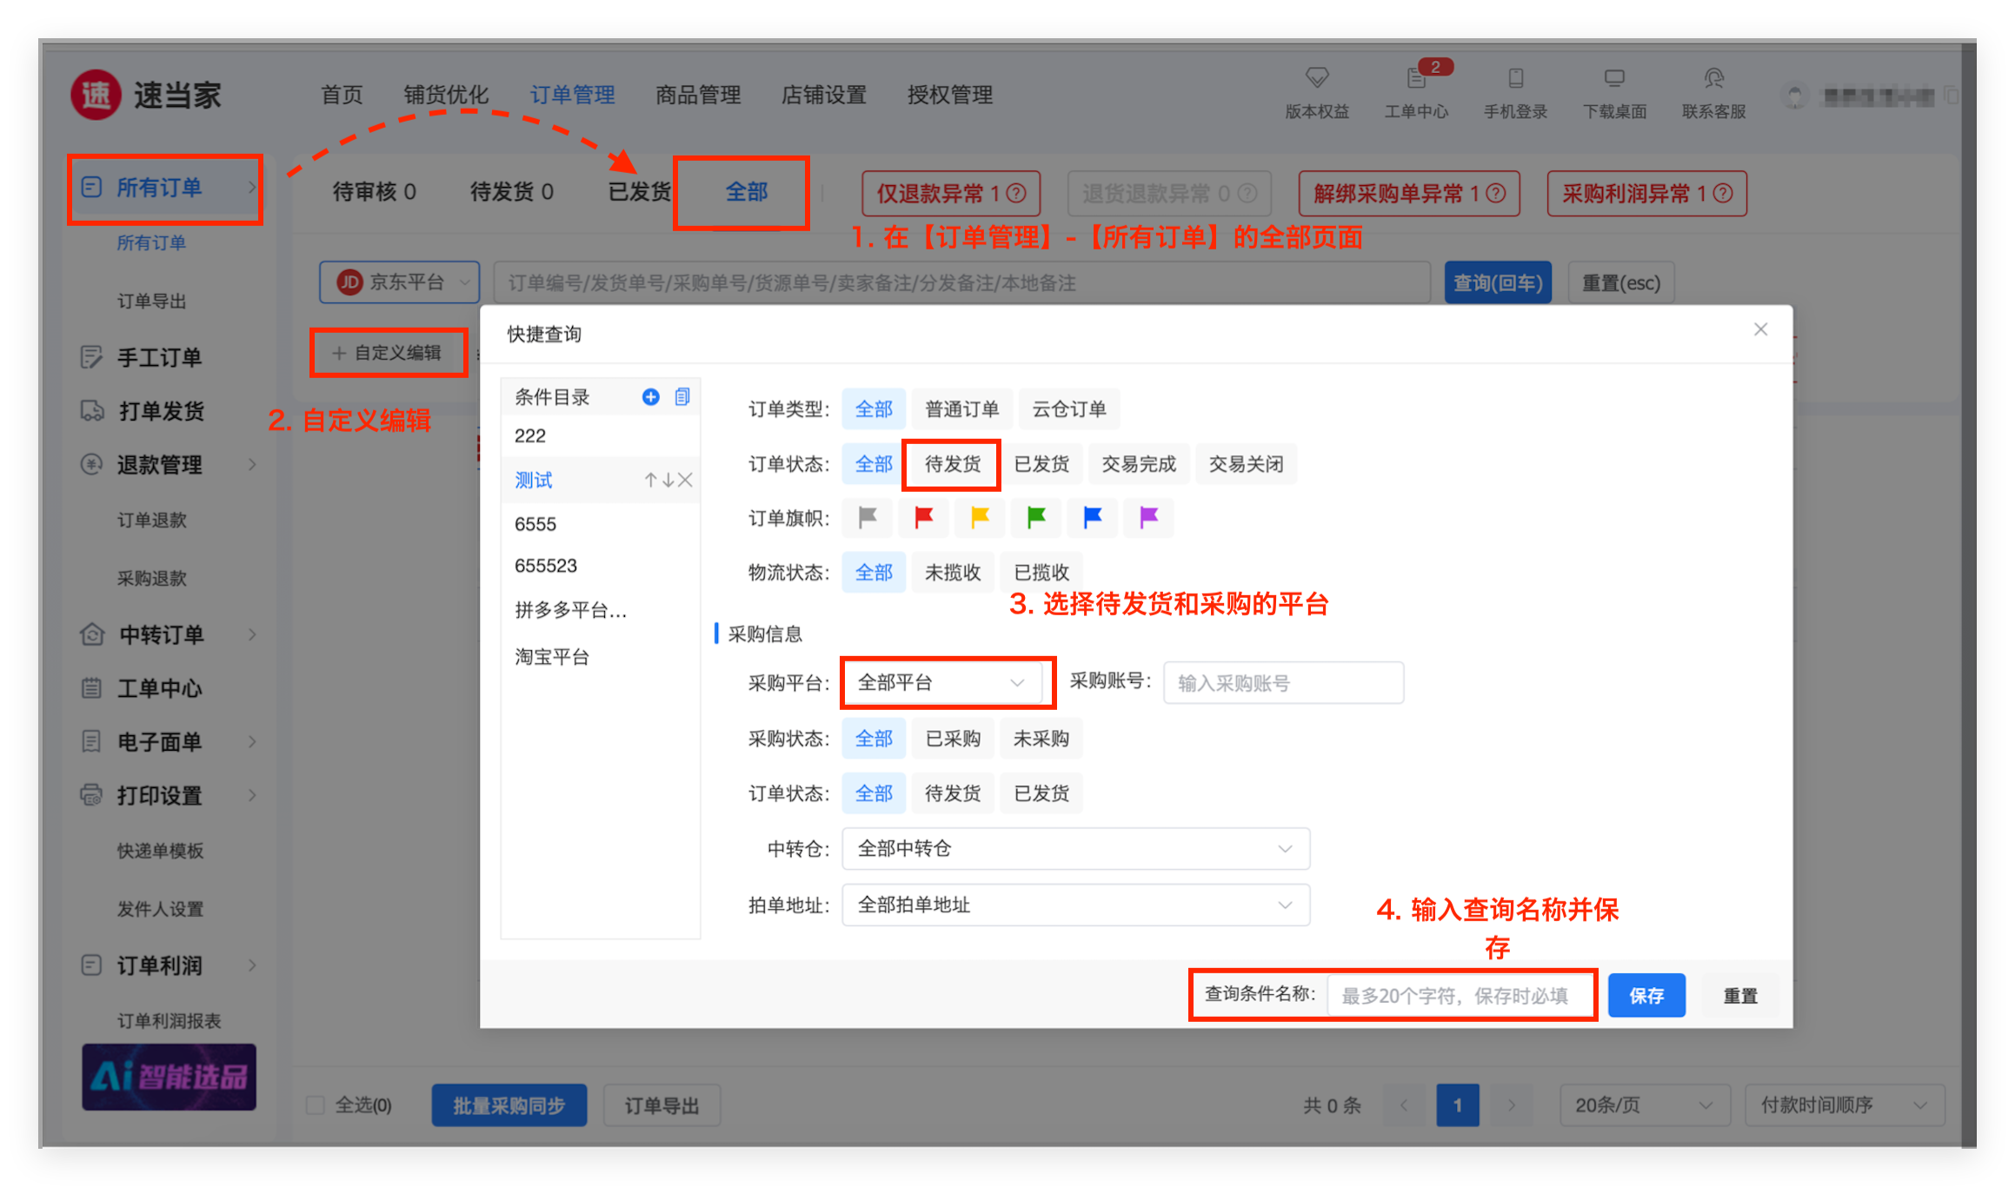Click the 手机登录 phone icon
Screen dimensions: 2015x1187
point(1515,79)
